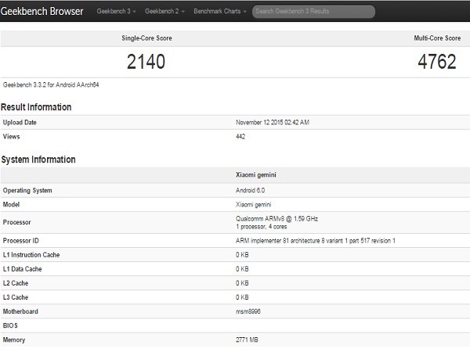Select the views count 442
Screen dimensions: 470x352
[240, 136]
